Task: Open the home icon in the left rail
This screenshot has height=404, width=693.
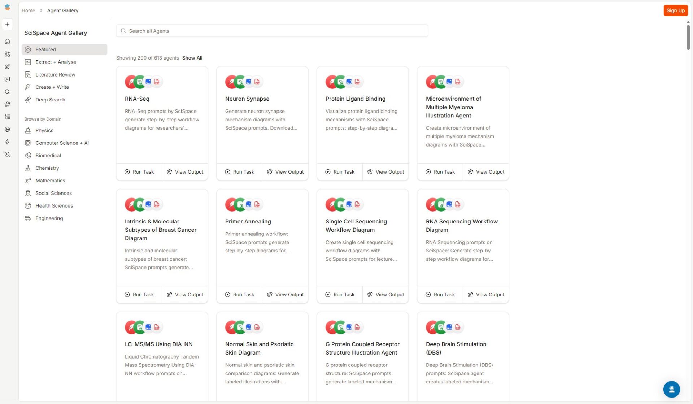Action: [7, 42]
